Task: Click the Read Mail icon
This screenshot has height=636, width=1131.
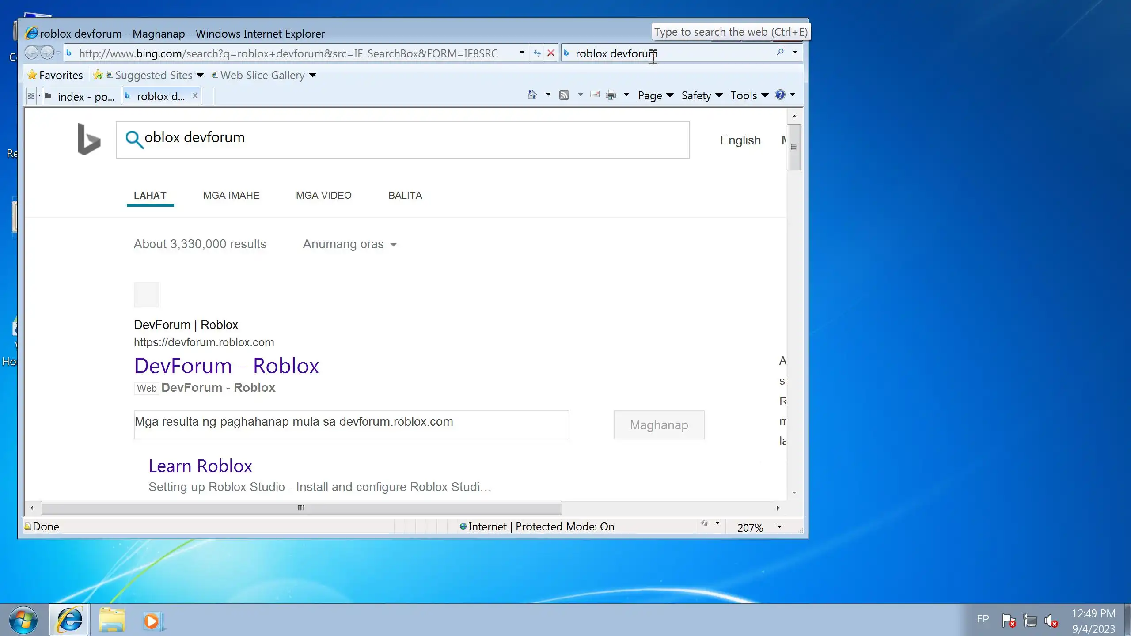Action: pos(595,95)
